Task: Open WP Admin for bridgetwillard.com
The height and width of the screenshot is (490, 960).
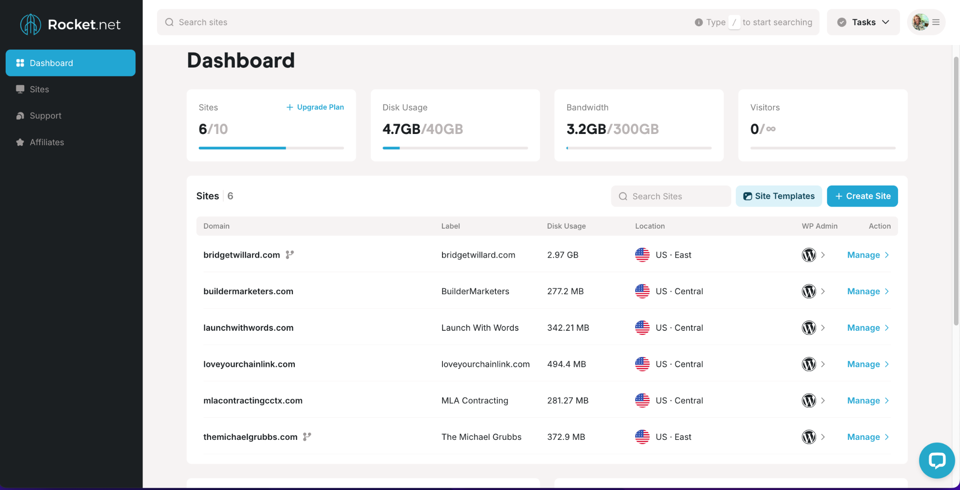Action: pyautogui.click(x=809, y=255)
